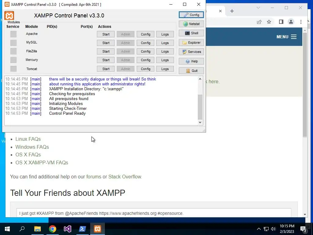Viewport: 313px width, 235px height.
Task: Open the network tray icon
Action: point(266,229)
